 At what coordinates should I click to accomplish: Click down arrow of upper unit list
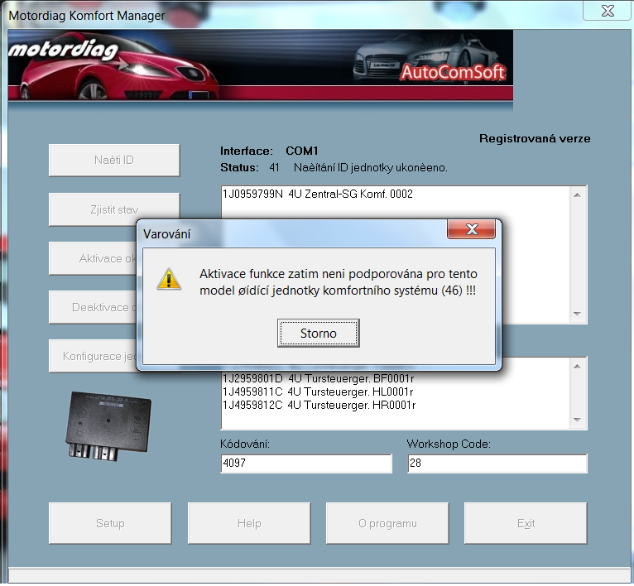pos(579,314)
